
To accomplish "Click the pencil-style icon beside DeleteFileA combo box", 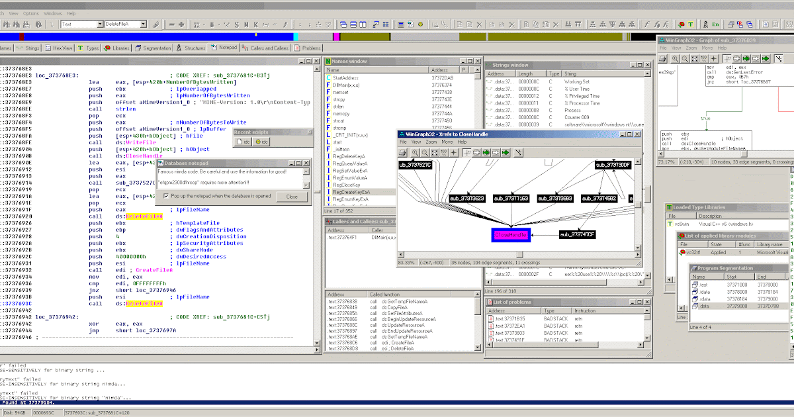I will pyautogui.click(x=155, y=24).
